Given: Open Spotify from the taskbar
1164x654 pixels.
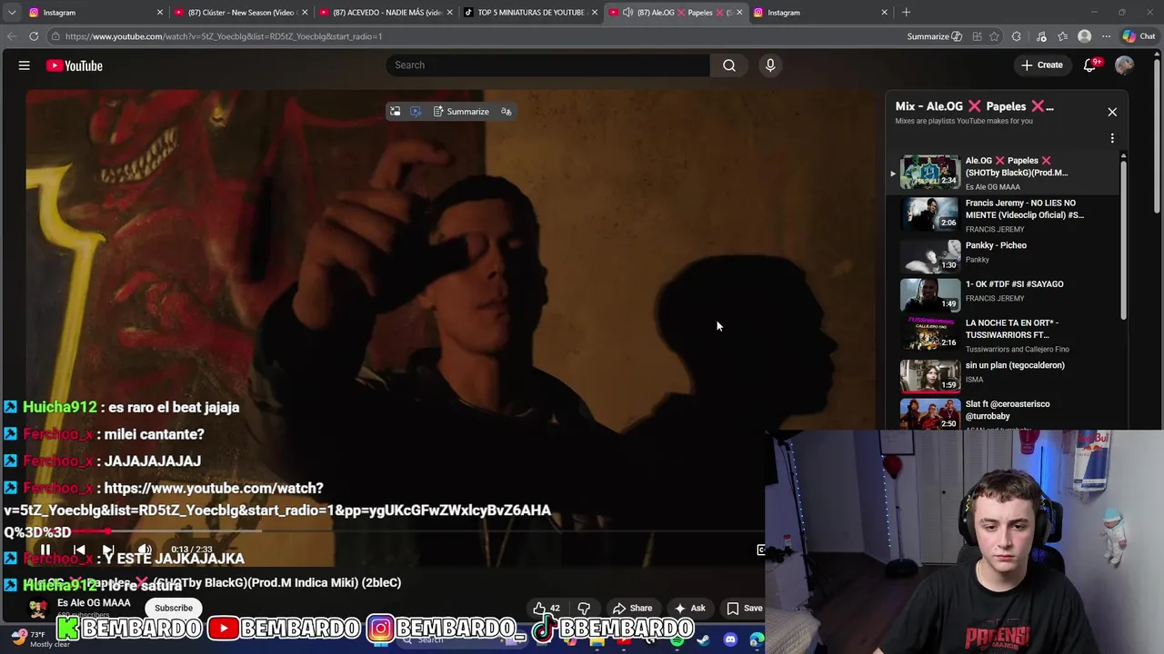Looking at the screenshot, I should pos(677,640).
